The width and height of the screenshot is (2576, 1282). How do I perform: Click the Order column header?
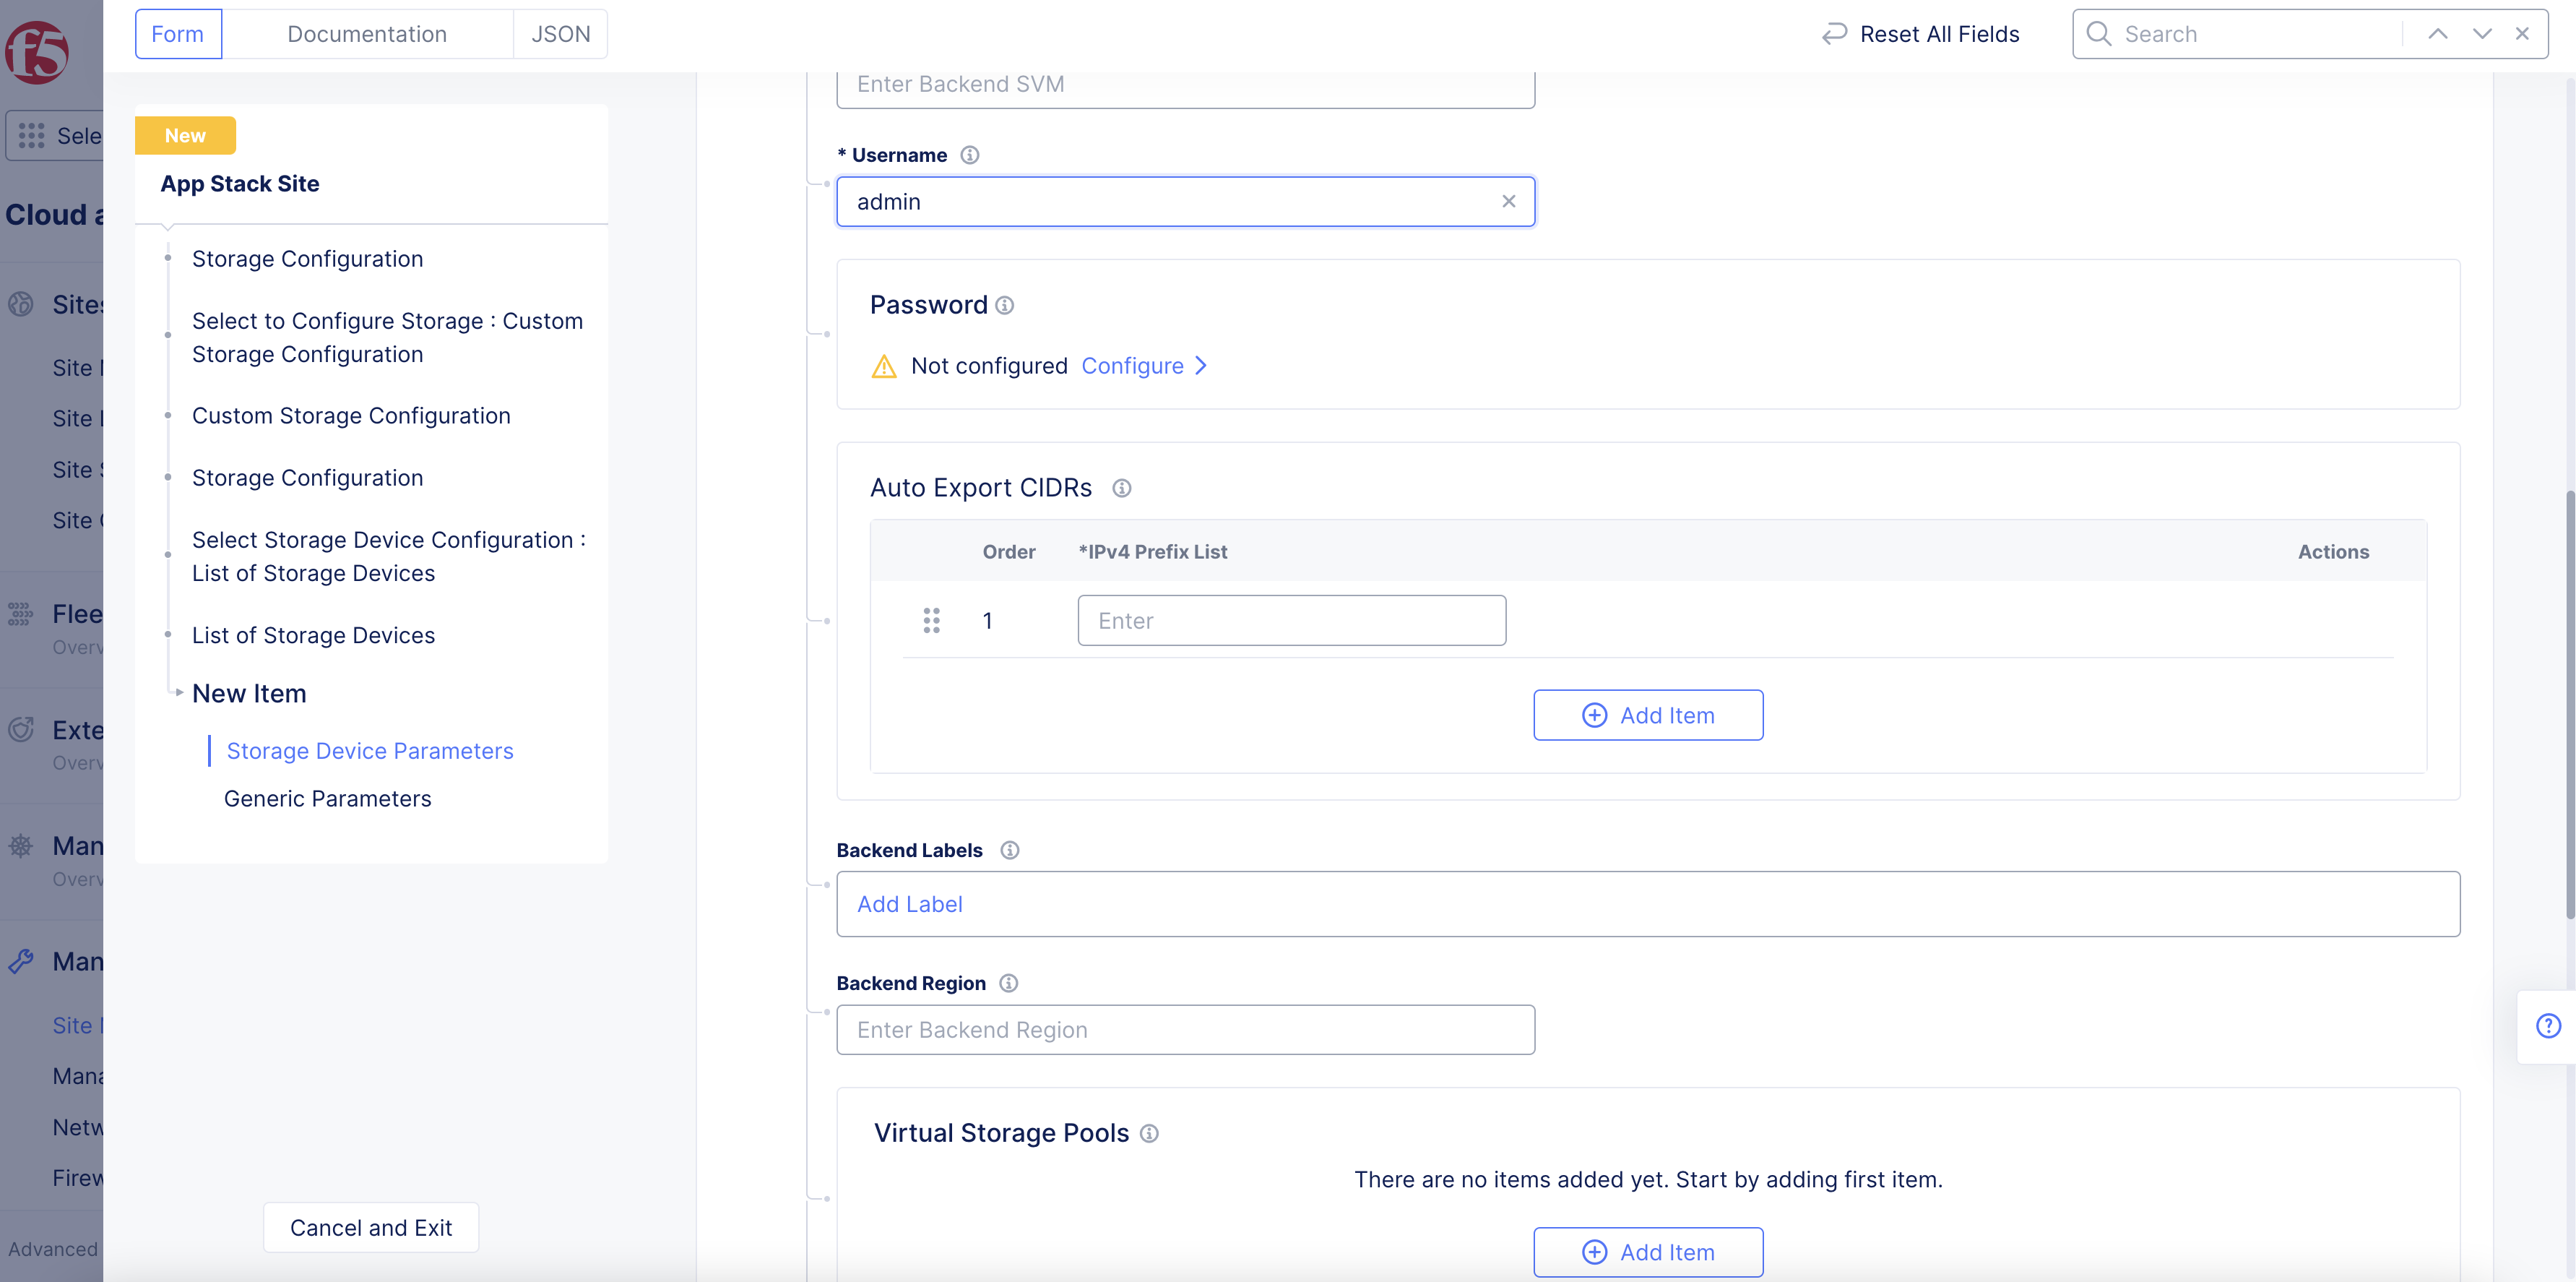(x=1009, y=552)
